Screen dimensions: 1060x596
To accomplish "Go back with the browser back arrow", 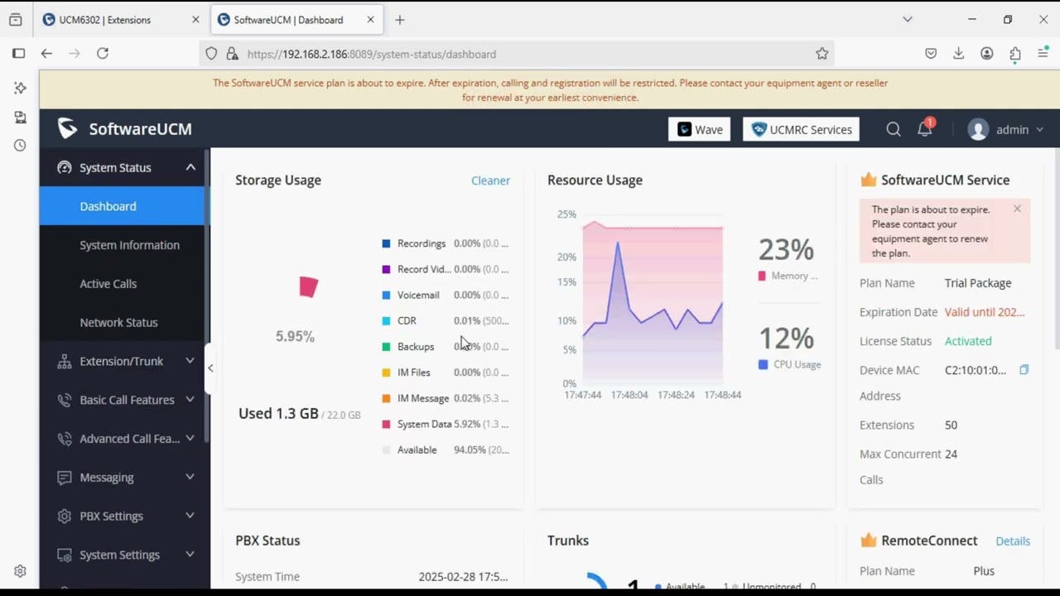I will point(46,53).
